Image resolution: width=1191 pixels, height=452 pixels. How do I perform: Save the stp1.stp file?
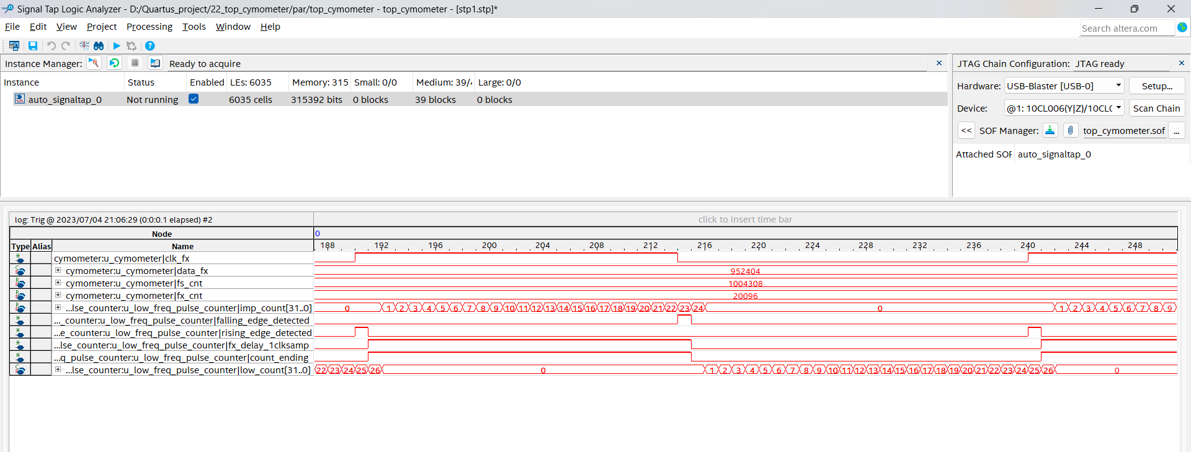[x=33, y=46]
